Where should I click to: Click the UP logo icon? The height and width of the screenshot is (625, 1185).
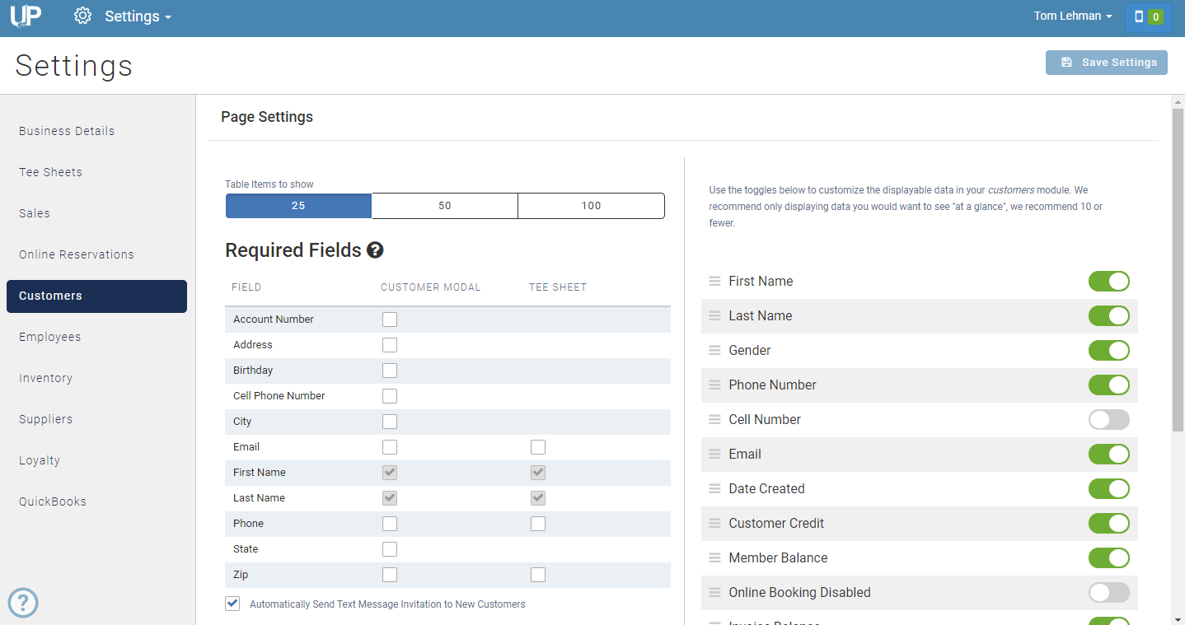pos(26,16)
